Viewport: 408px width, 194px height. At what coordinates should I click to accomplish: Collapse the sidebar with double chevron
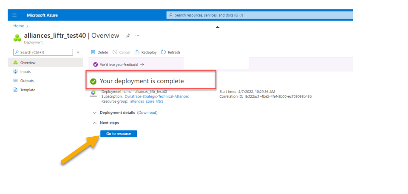[78, 52]
